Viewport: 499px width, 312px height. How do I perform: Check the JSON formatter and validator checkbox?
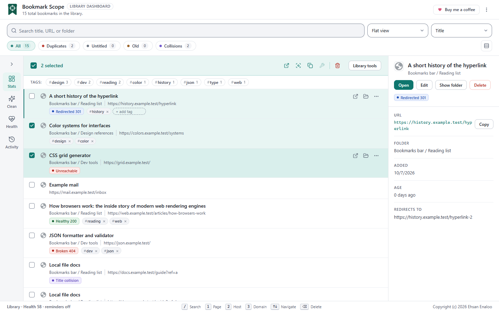click(x=32, y=235)
